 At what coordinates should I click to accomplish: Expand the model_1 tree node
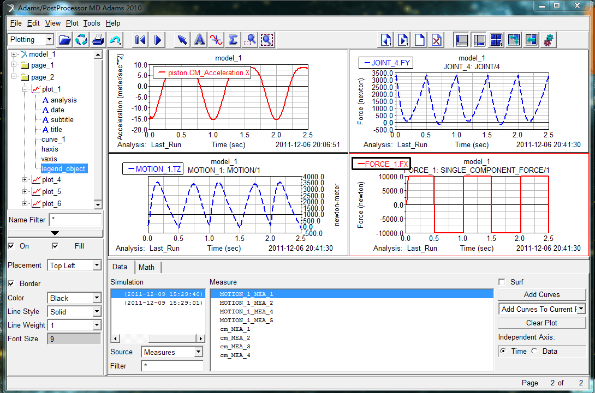[x=14, y=54]
